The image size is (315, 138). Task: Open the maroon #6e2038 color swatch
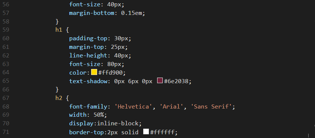(160, 81)
